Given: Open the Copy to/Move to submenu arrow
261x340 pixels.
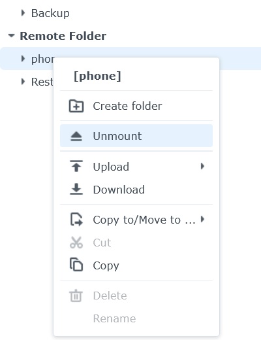Looking at the screenshot, I should coord(202,219).
